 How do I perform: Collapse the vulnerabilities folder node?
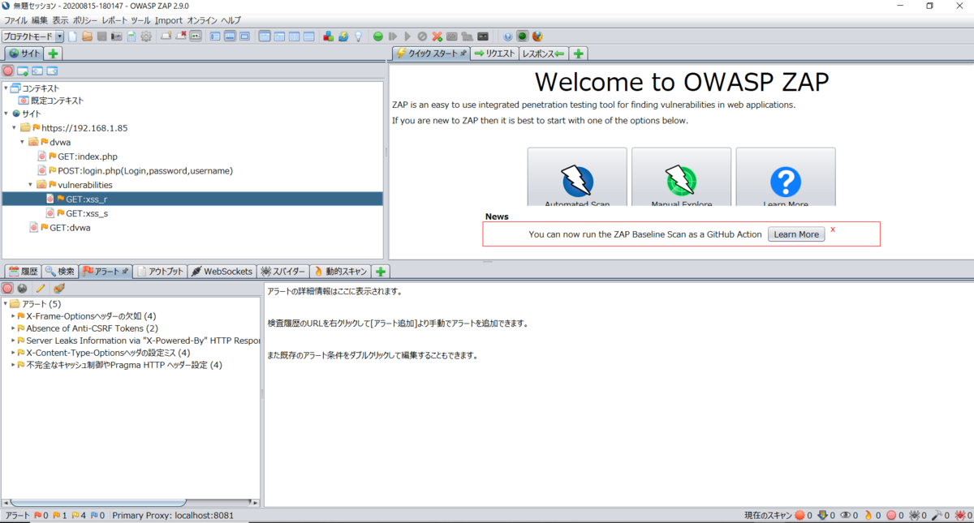coord(31,184)
